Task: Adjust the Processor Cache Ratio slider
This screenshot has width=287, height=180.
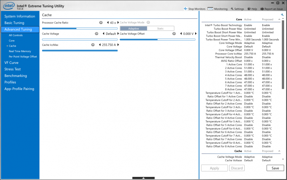Action: coord(80,29)
